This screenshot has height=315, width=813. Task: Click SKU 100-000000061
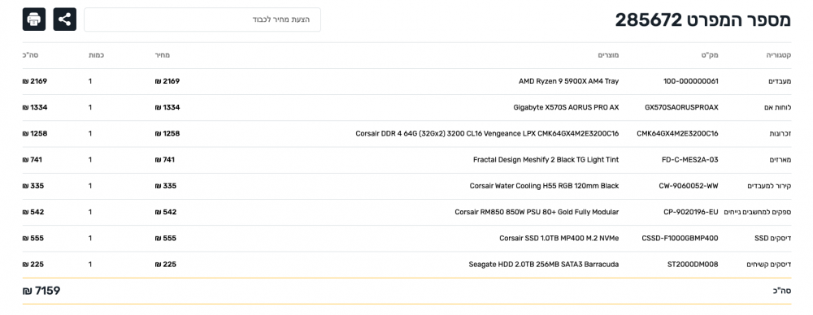(691, 81)
